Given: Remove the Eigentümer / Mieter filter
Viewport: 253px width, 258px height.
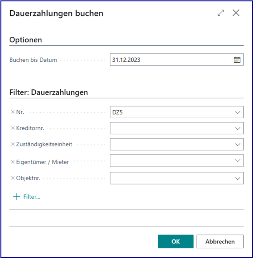Looking at the screenshot, I should 13,161.
